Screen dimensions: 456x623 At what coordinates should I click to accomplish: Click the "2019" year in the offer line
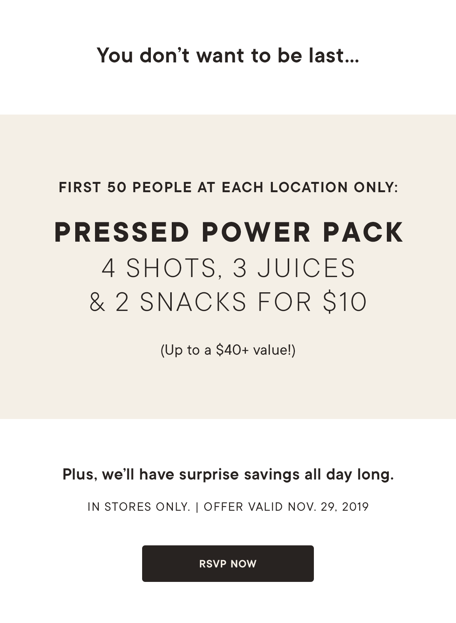[x=355, y=507]
